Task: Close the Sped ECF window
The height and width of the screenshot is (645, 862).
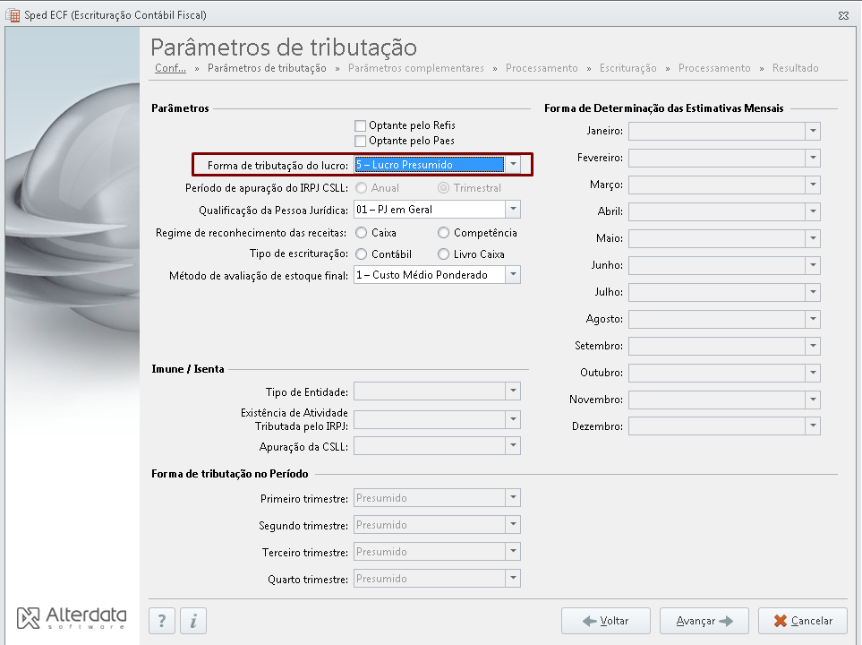Action: click(x=843, y=15)
